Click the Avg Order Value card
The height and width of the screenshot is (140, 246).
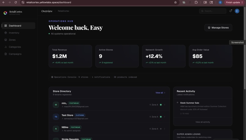point(211,56)
